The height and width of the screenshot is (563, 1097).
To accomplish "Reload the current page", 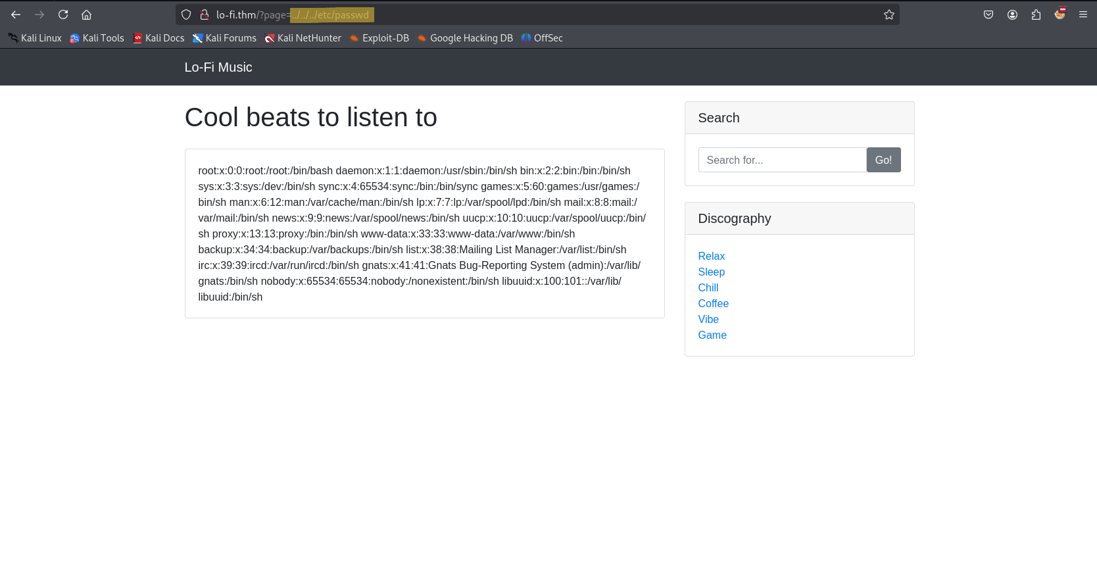I will [x=63, y=14].
